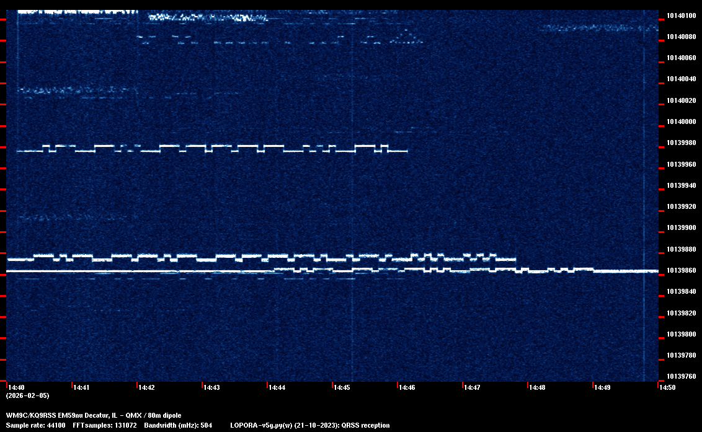
Task: Click the 14:46 time marker
Action: (407, 387)
